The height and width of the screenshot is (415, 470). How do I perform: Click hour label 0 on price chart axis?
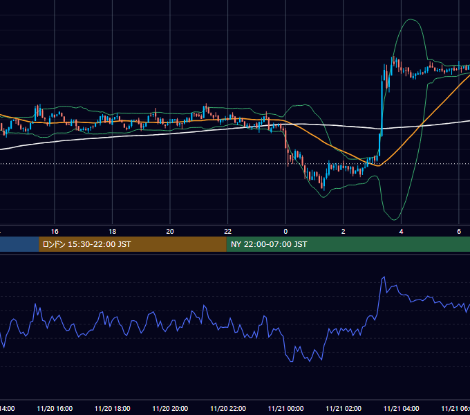pos(285,232)
